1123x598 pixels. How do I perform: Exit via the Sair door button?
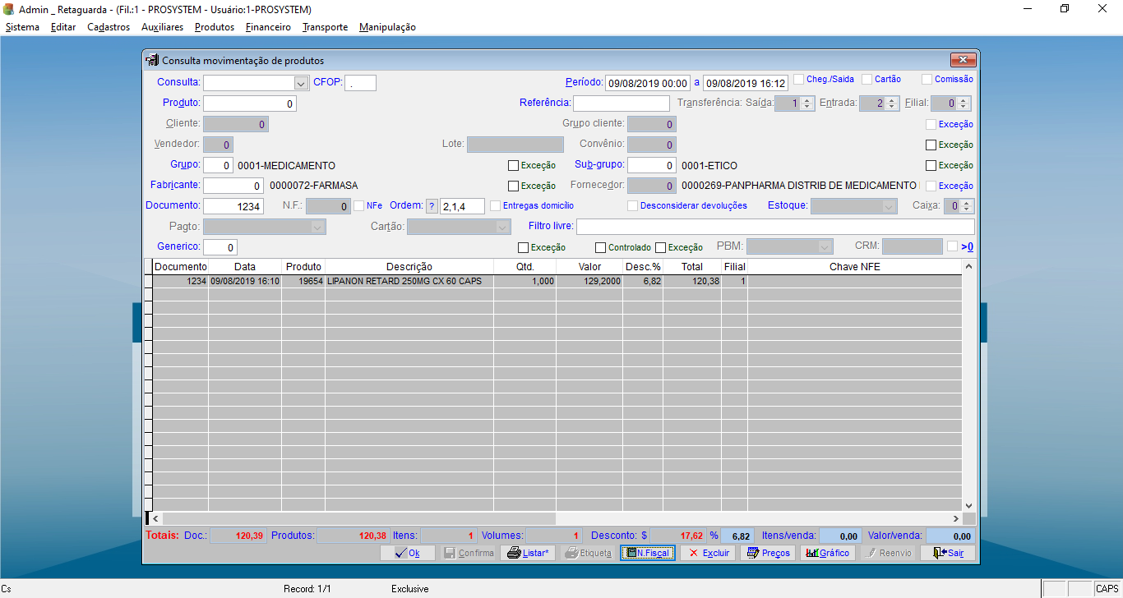[947, 553]
